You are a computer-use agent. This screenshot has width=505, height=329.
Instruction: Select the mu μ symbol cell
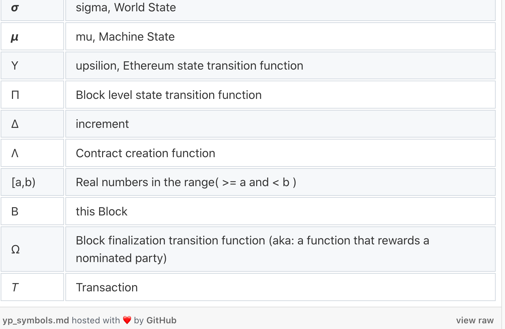32,37
